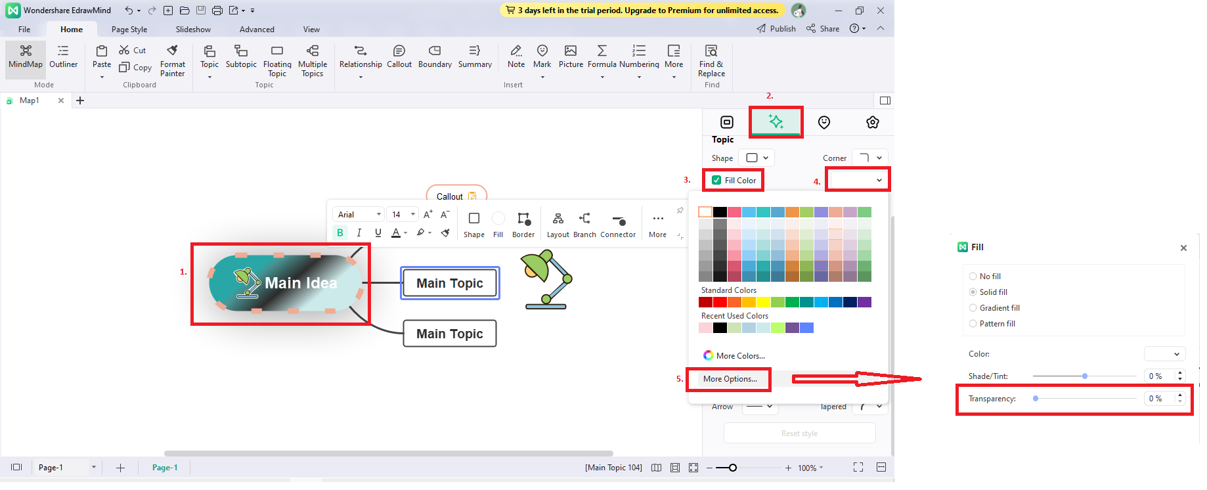Insert a Summary from the ribbon
1207x490 pixels.
[475, 56]
